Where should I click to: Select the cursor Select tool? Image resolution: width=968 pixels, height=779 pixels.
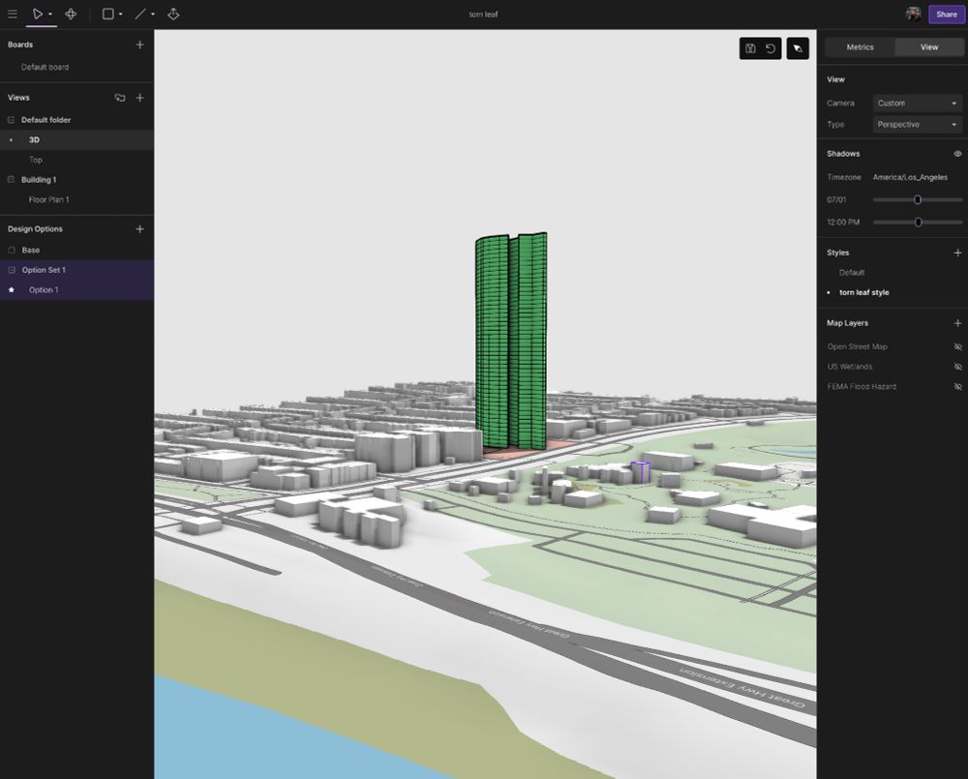pyautogui.click(x=38, y=14)
